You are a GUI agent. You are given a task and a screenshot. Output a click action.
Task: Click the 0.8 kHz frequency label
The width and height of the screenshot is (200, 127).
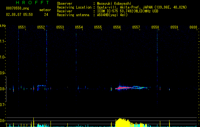(x=3, y=89)
